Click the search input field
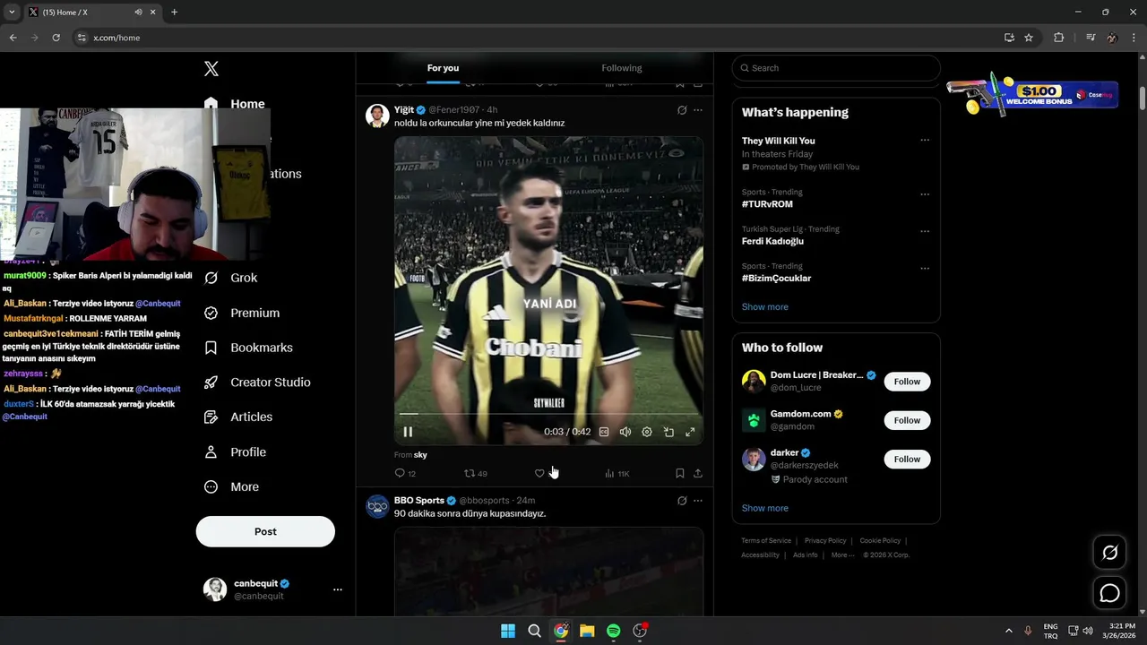 836,68
